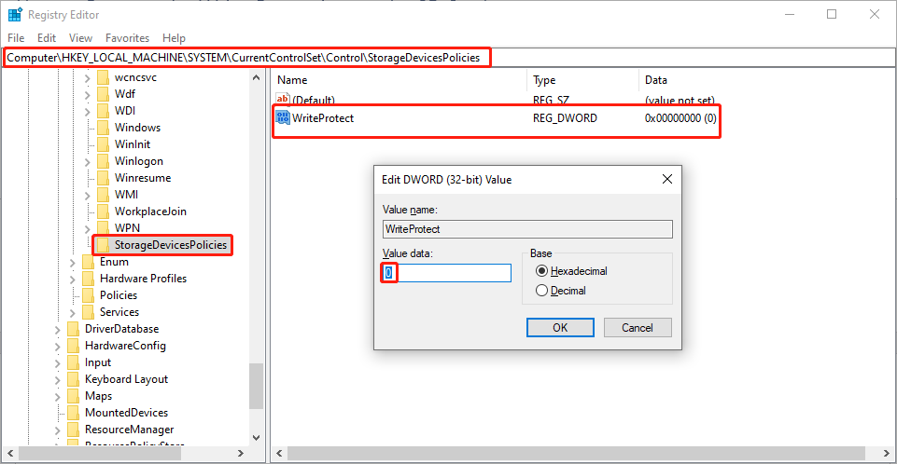This screenshot has height=464, width=897.
Task: Click the WDI folder icon
Action: (103, 111)
